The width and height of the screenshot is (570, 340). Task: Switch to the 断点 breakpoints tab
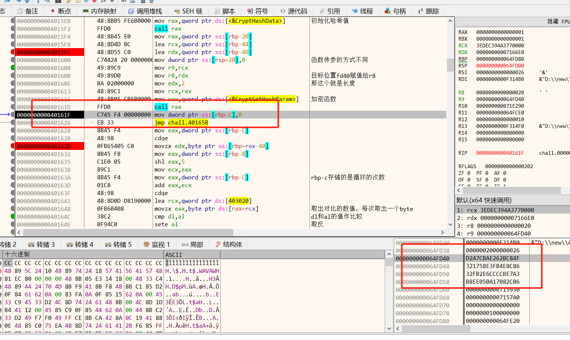tap(60, 11)
